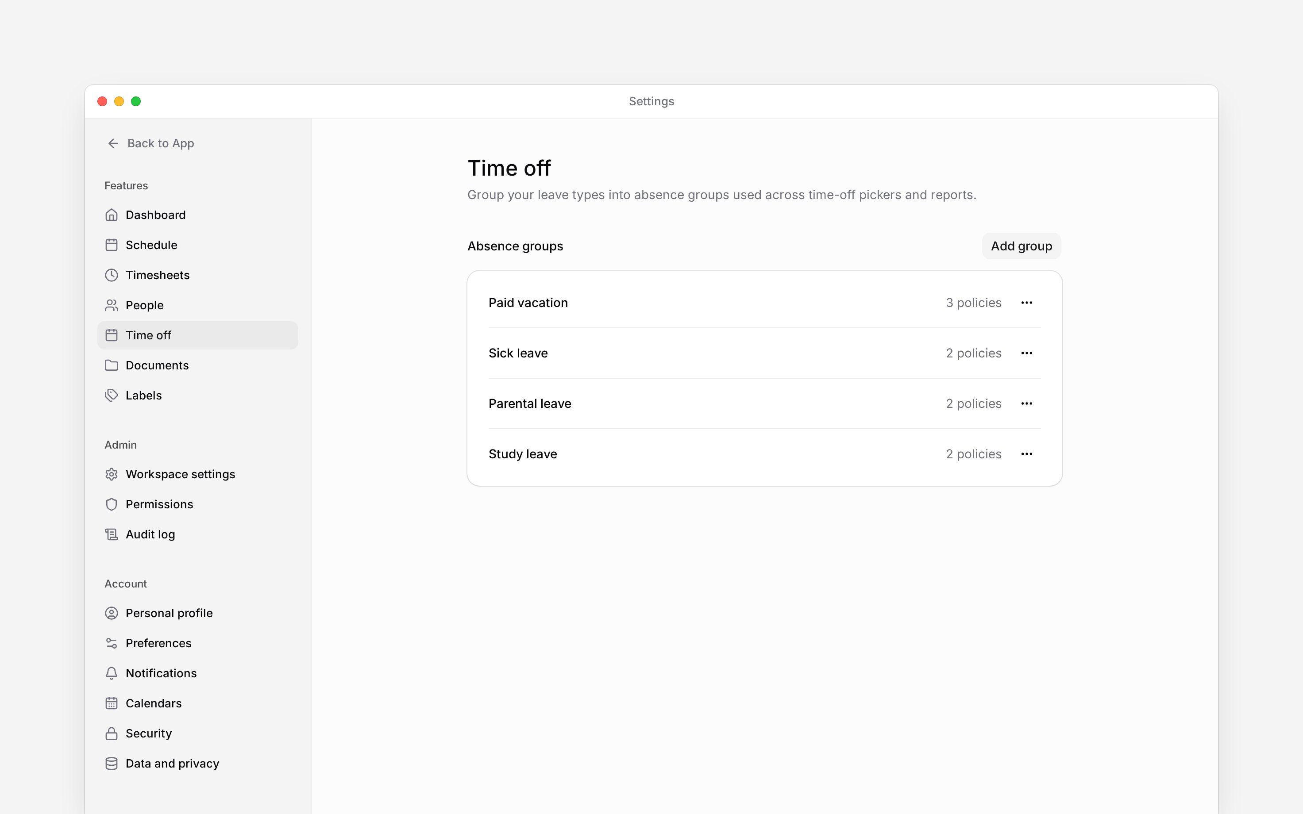Go to the Dashboard section
The width and height of the screenshot is (1303, 814).
197,215
